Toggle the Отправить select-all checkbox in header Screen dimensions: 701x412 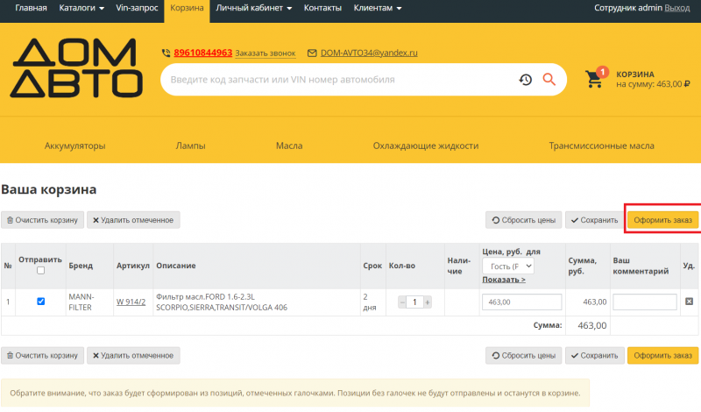click(x=40, y=270)
